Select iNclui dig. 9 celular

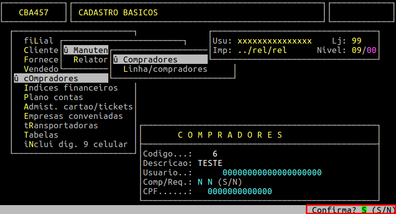coord(76,144)
